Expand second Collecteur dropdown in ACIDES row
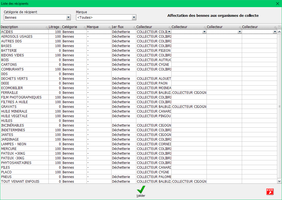This screenshot has width=282, height=200. pyautogui.click(x=204, y=32)
